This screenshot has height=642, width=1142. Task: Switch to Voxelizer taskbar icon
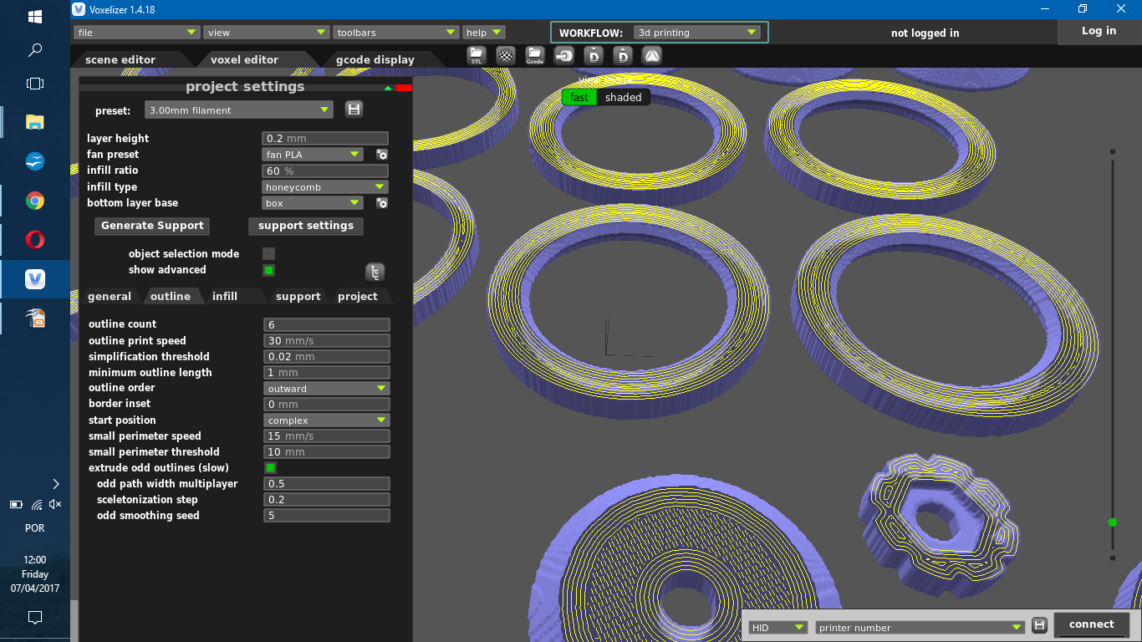tap(35, 279)
